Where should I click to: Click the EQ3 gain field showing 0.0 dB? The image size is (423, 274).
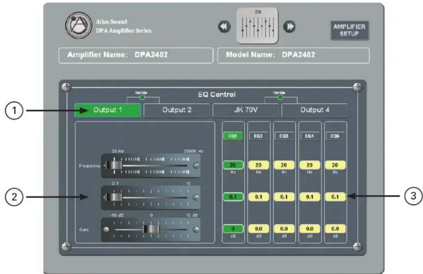pos(283,229)
